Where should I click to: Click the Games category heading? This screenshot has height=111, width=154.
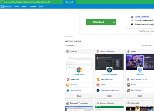coord(133,51)
